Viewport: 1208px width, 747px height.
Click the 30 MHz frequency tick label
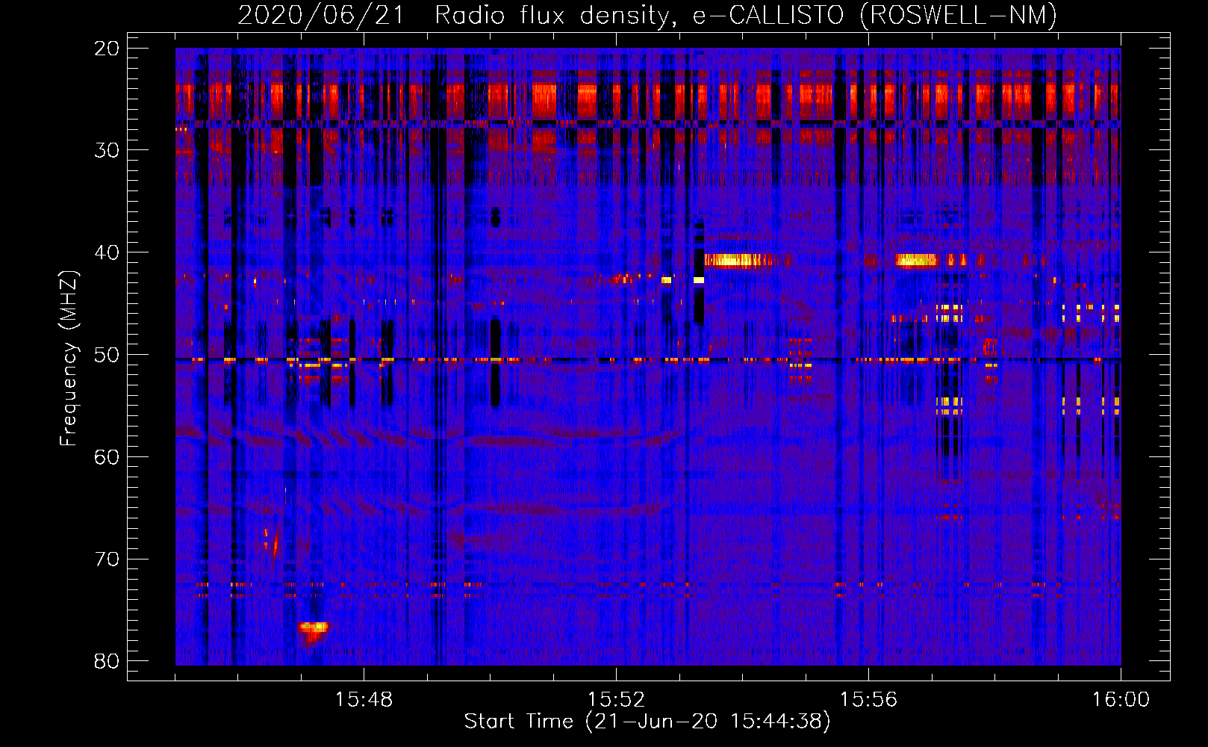point(107,150)
